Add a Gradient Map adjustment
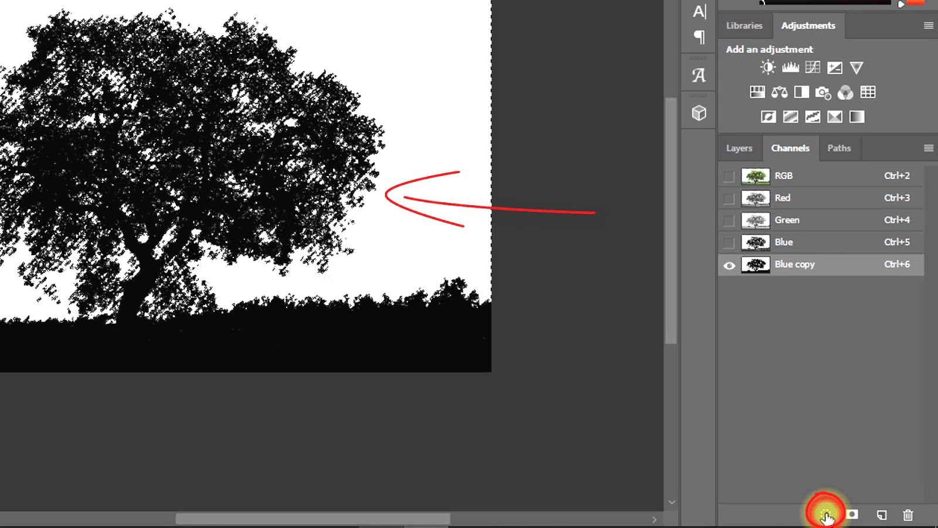 [x=834, y=117]
